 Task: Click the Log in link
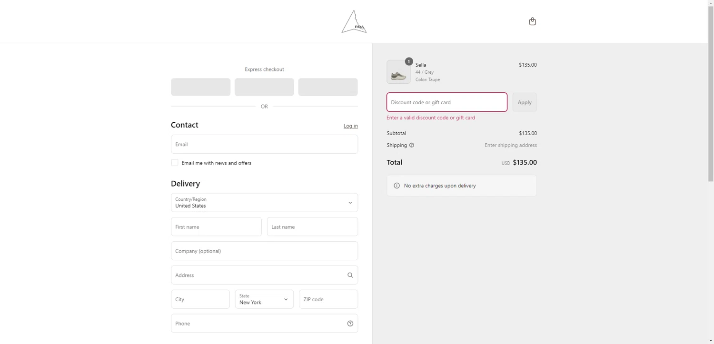coord(351,126)
